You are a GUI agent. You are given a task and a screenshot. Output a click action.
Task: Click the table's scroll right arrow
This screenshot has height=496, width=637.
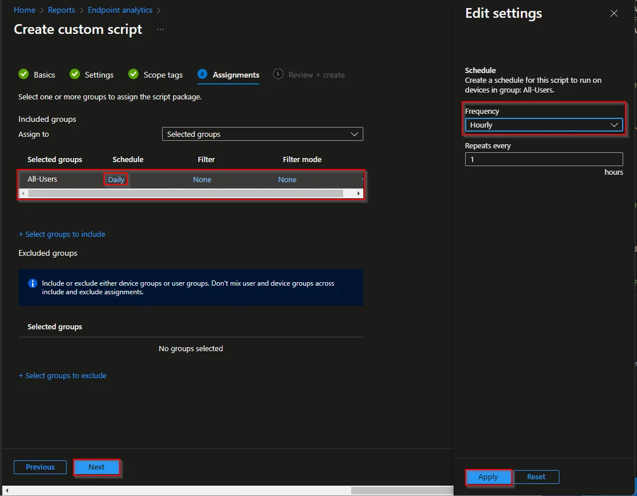click(x=359, y=193)
